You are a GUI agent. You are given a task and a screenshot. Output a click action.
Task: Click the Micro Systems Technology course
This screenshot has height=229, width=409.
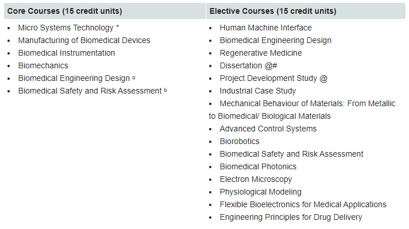(x=68, y=28)
